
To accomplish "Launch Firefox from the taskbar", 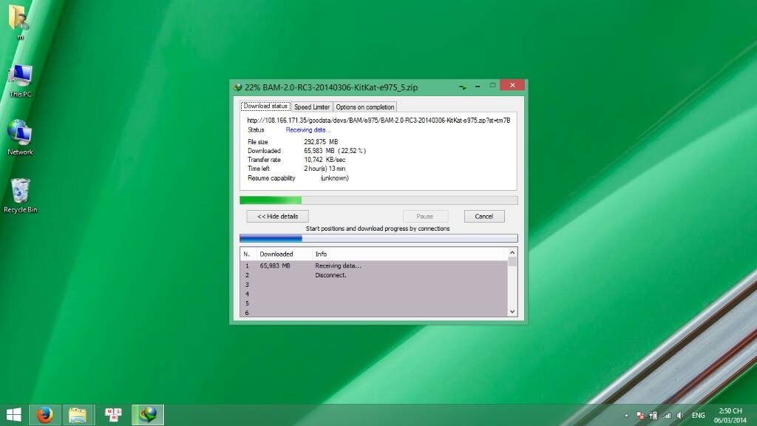I will tap(45, 415).
